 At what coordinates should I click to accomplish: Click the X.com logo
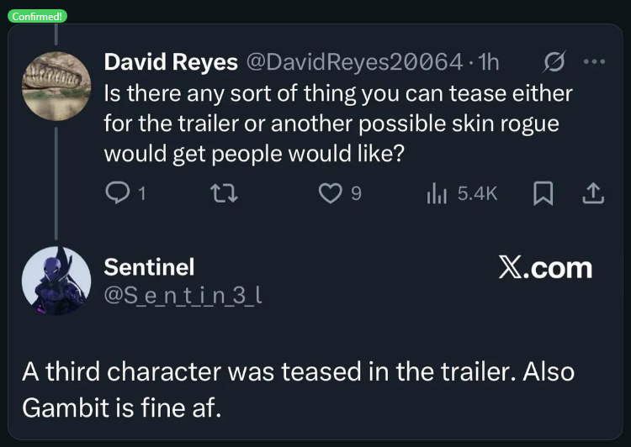(x=544, y=268)
